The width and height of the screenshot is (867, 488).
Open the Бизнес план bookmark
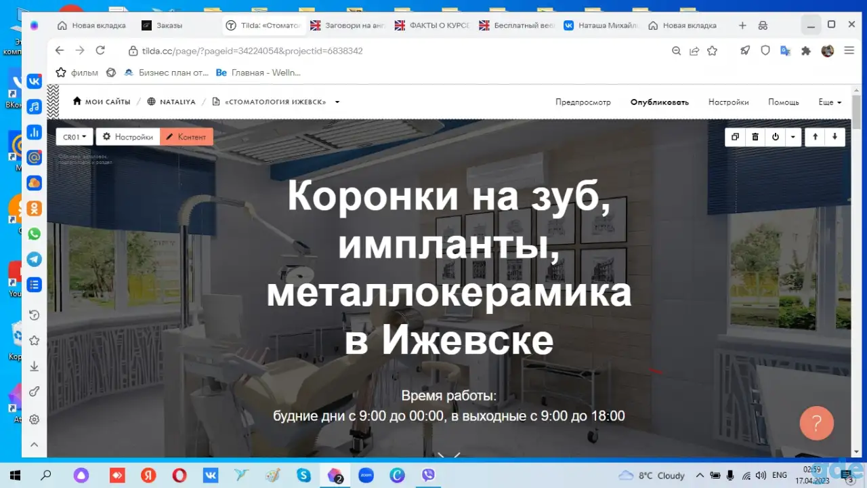tap(165, 73)
